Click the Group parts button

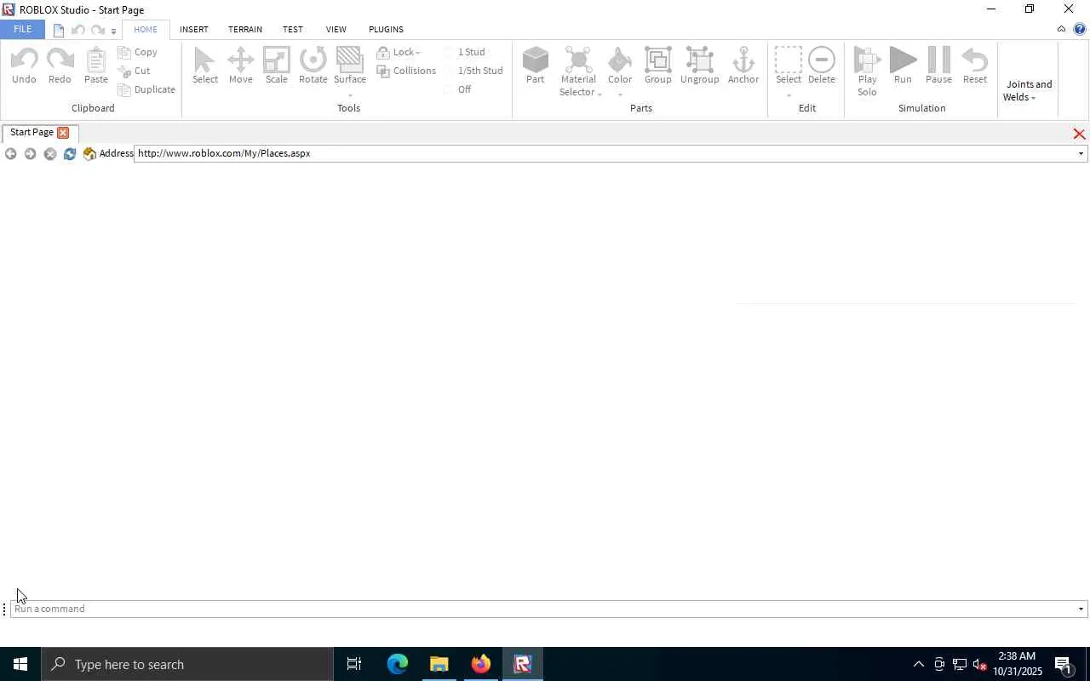(657, 66)
